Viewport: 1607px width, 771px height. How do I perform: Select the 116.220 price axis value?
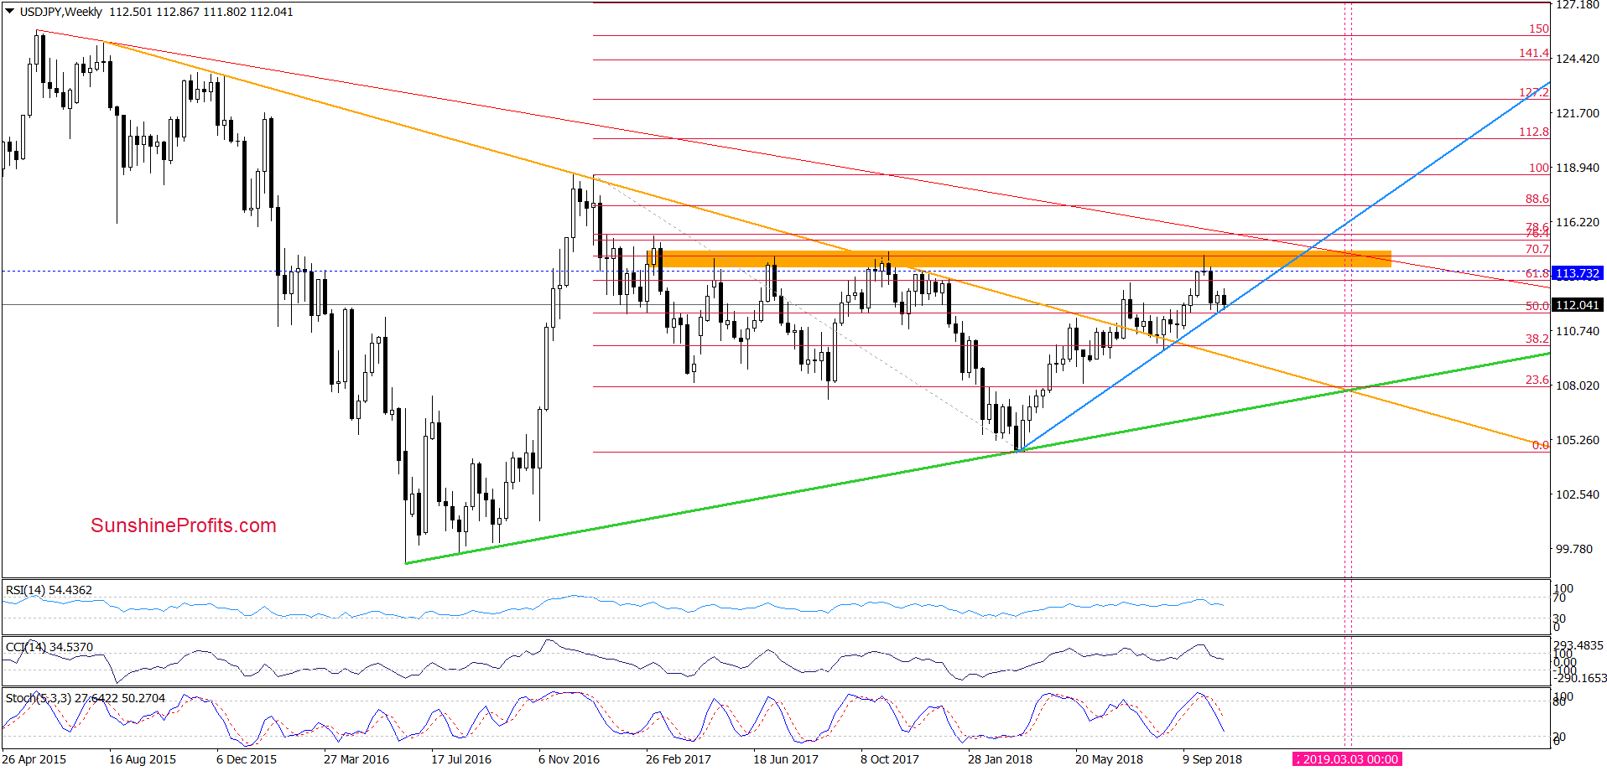[x=1578, y=222]
